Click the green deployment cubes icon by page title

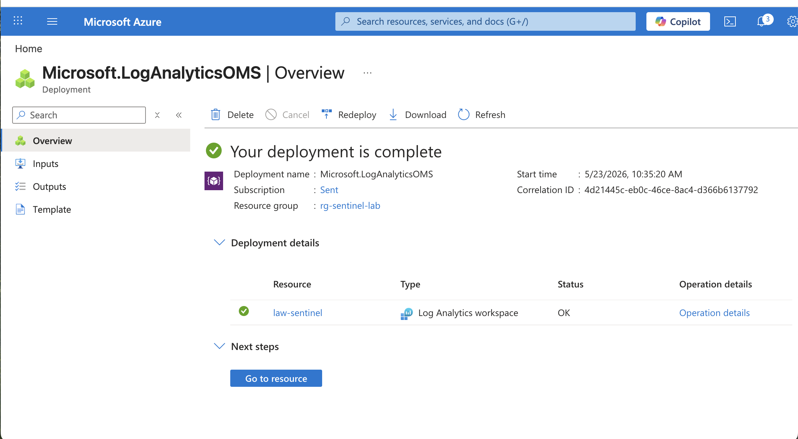[25, 79]
